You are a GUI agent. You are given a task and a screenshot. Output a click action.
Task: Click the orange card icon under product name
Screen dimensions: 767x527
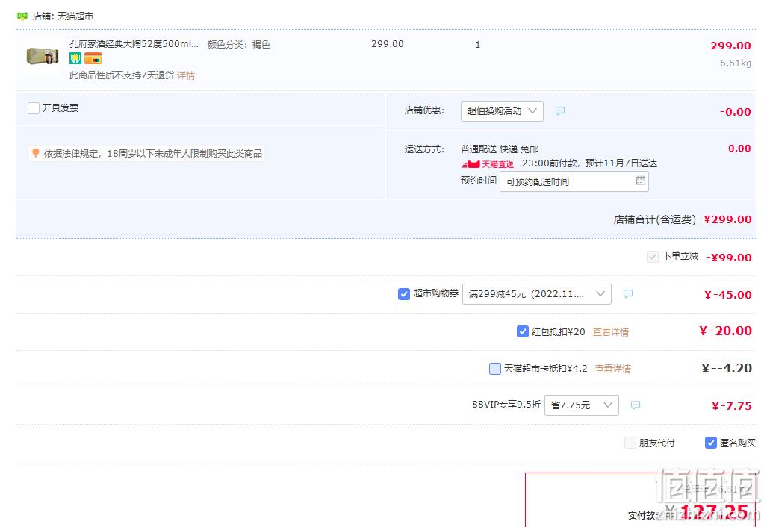click(x=93, y=59)
